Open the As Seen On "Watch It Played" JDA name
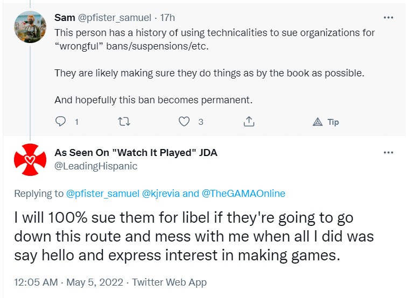Screen dimensions: 406x298 coord(136,153)
